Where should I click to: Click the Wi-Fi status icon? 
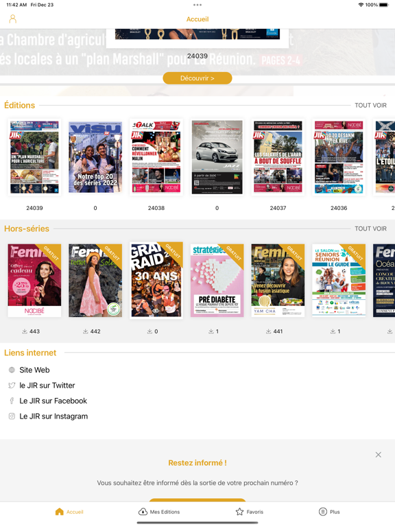[361, 5]
